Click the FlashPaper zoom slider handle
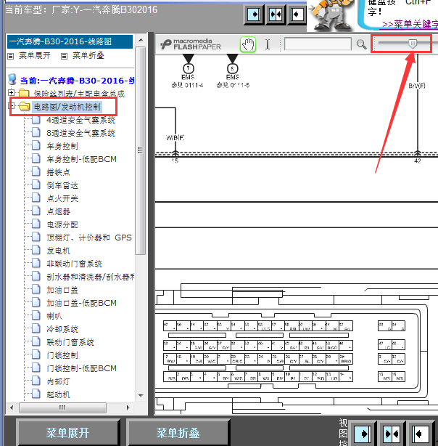 click(413, 44)
